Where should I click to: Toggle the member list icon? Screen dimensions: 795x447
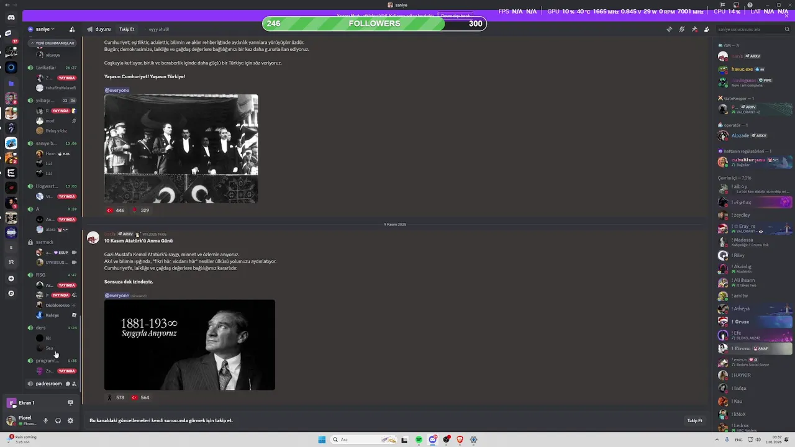(x=707, y=29)
